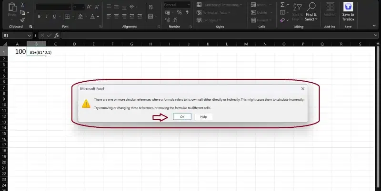Click the Name Box showing B1

pyautogui.click(x=15, y=36)
